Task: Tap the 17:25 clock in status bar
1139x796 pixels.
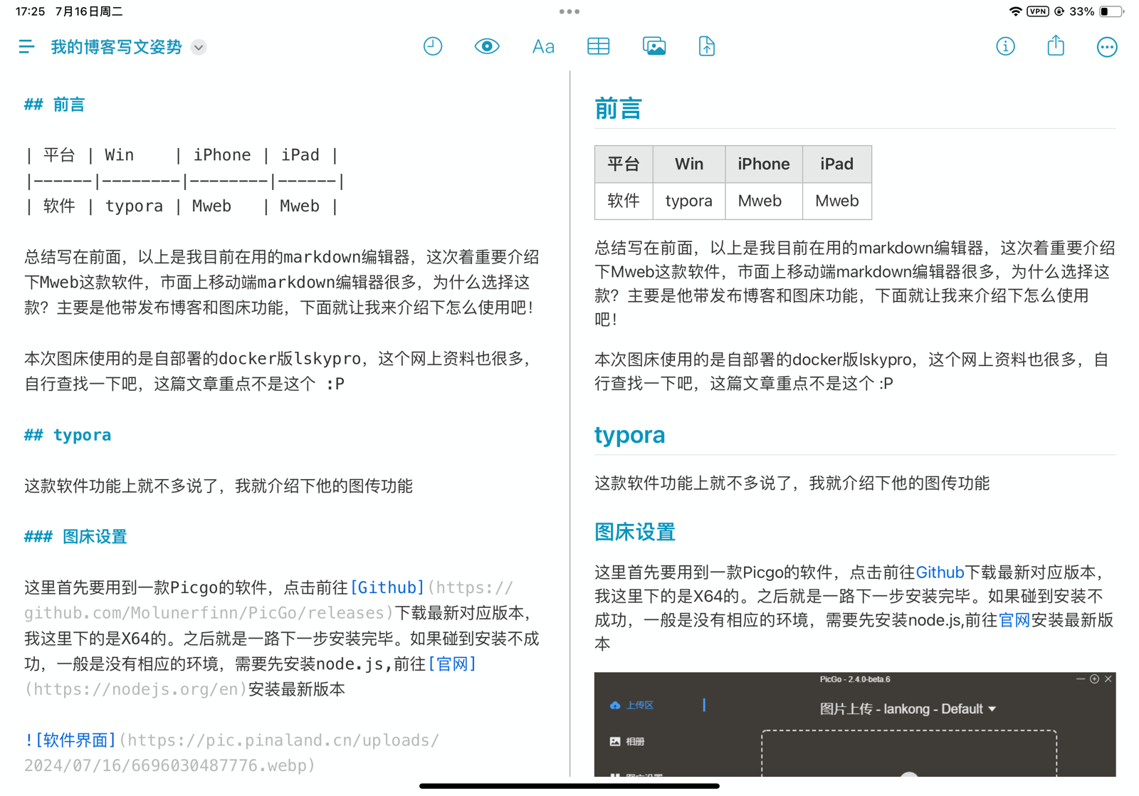Action: (30, 11)
